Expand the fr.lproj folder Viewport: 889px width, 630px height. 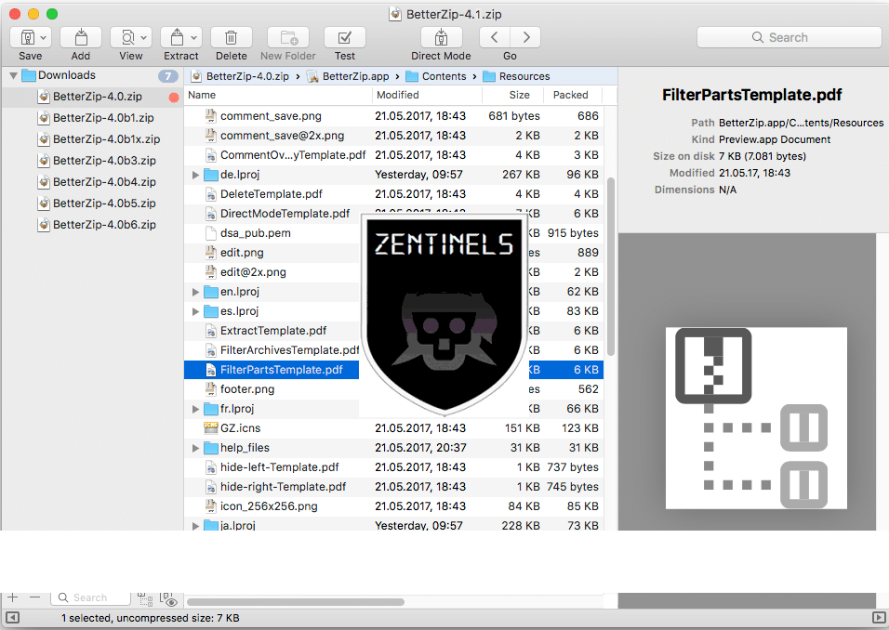(x=195, y=409)
